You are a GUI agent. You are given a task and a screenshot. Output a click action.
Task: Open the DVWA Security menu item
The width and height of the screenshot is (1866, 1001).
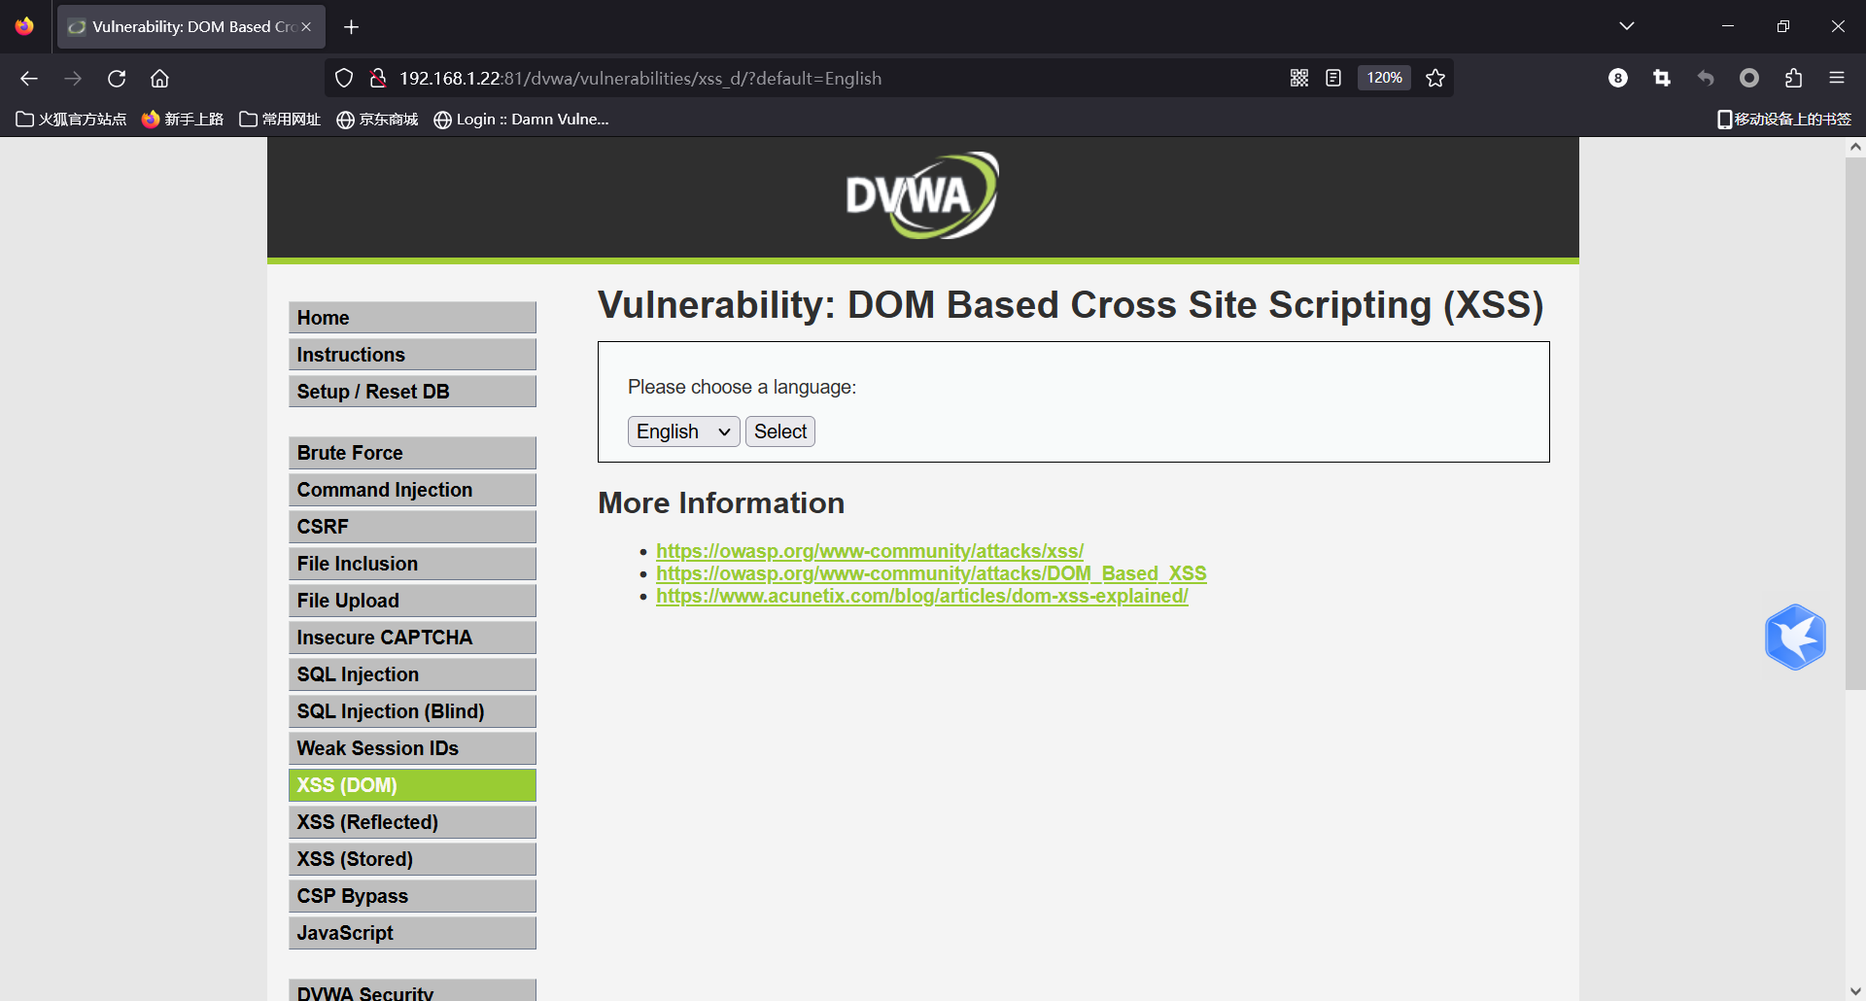412,990
